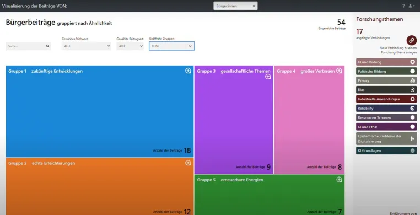Click into the Suche search field

29,46
